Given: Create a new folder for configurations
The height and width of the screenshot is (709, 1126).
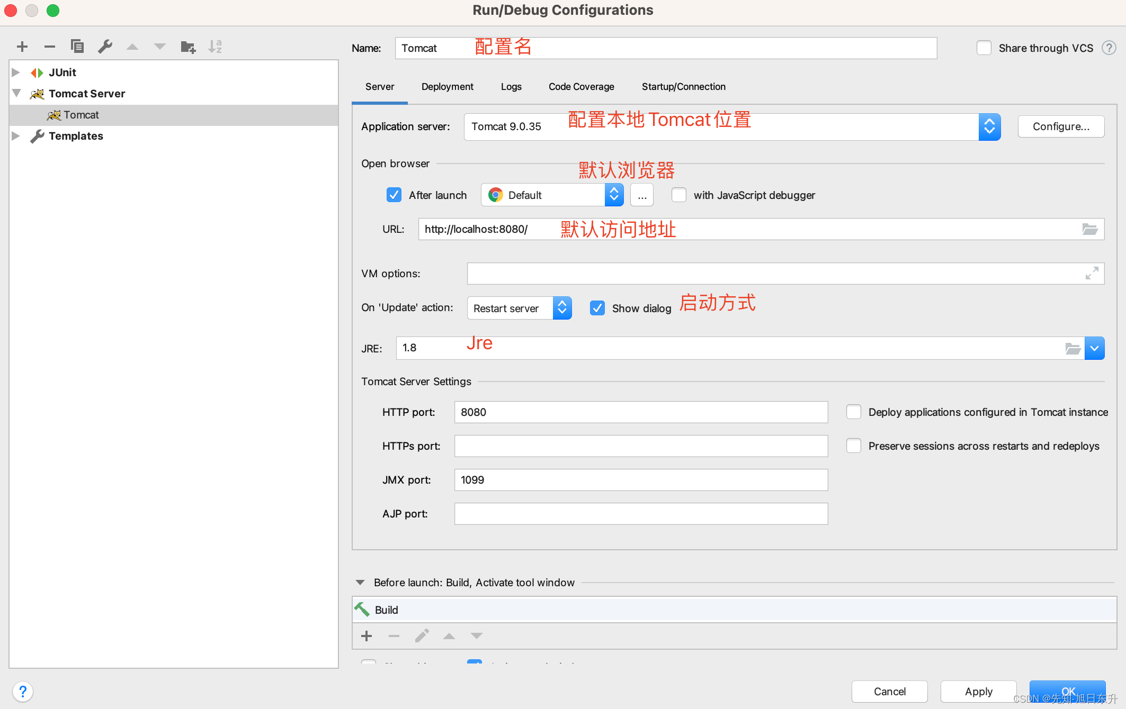Looking at the screenshot, I should coord(188,47).
